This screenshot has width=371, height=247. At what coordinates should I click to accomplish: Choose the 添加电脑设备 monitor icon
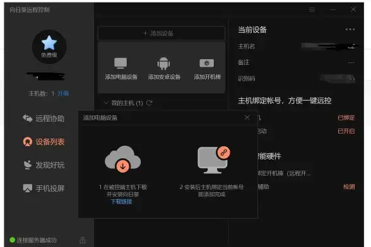pos(121,64)
